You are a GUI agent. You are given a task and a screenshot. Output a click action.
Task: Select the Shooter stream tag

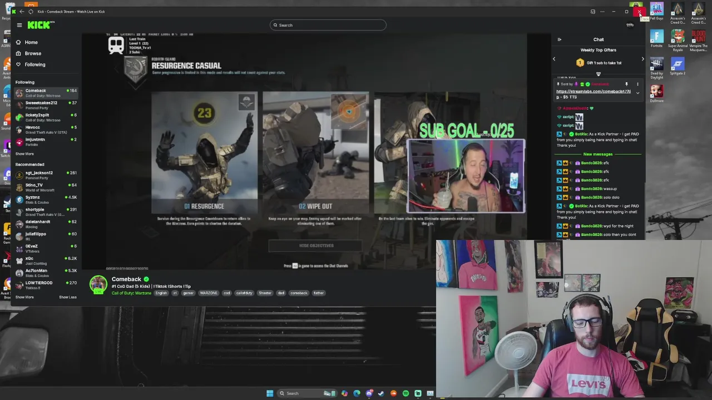point(265,293)
